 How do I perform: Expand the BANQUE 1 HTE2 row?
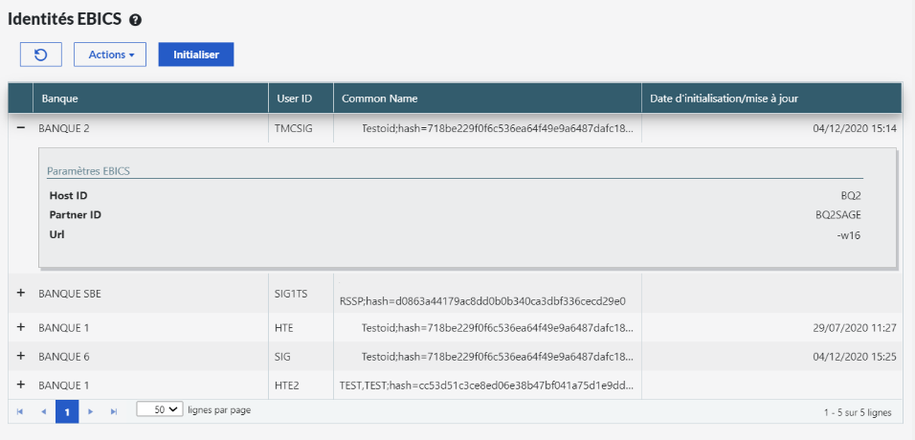click(21, 385)
